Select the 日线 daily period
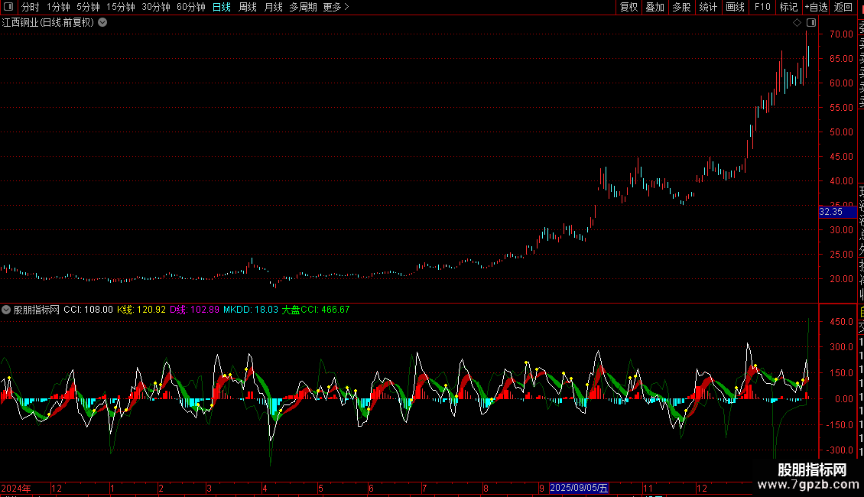Image resolution: width=864 pixels, height=497 pixels. tap(222, 7)
